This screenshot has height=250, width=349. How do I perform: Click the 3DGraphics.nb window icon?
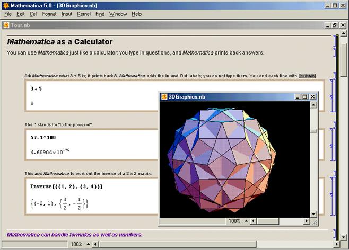pos(164,97)
